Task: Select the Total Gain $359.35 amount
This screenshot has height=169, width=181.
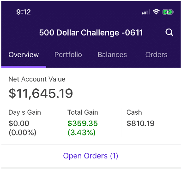Action: [x=83, y=123]
